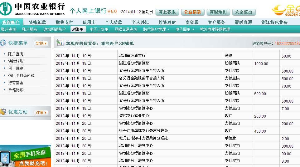Switch to the 转账汇款 tab

[x=37, y=22]
